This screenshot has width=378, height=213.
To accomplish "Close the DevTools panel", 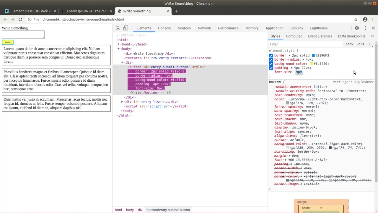I will [x=373, y=28].
